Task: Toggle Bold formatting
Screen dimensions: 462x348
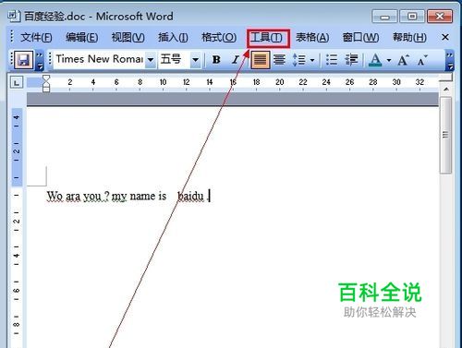Action: point(216,60)
